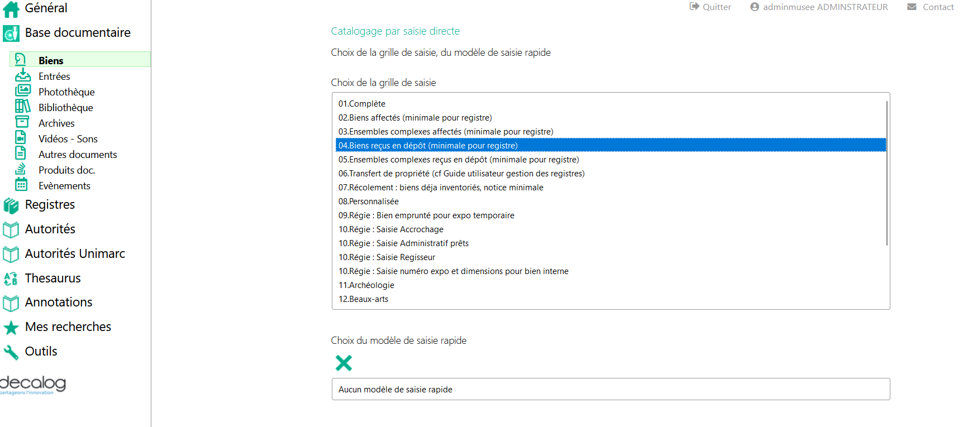Clear quick entry model with green X
Viewport: 968px width, 427px height.
tap(344, 363)
